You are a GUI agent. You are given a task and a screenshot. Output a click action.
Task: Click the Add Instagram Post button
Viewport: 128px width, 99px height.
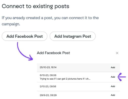tap(73, 36)
